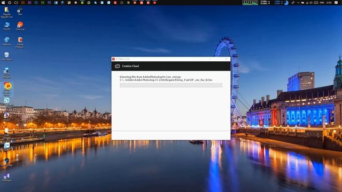Screen dimensions: 342x192
Task: Select the Chem Lao desktop shortcut
Action: (20, 26)
